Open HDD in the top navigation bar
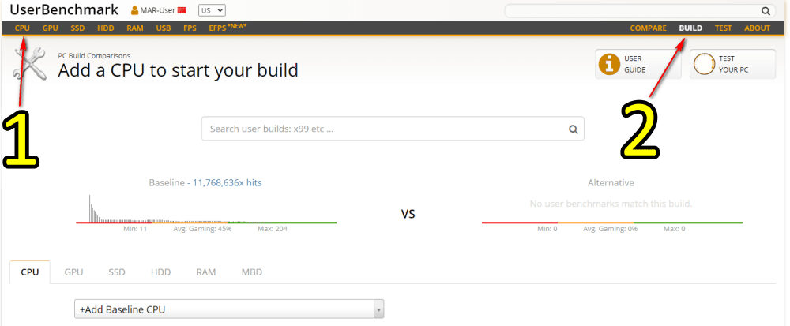This screenshot has width=790, height=326. click(106, 28)
